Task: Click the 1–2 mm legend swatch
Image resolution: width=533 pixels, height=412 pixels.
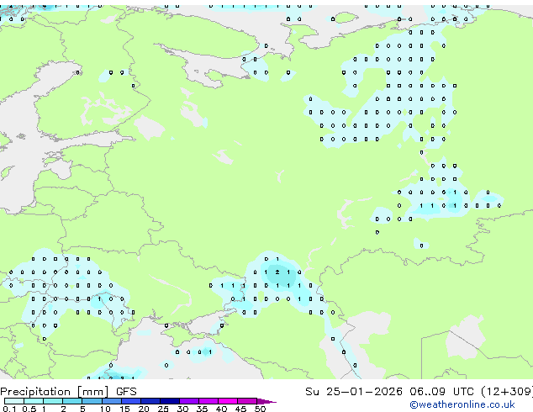Action: click(53, 401)
